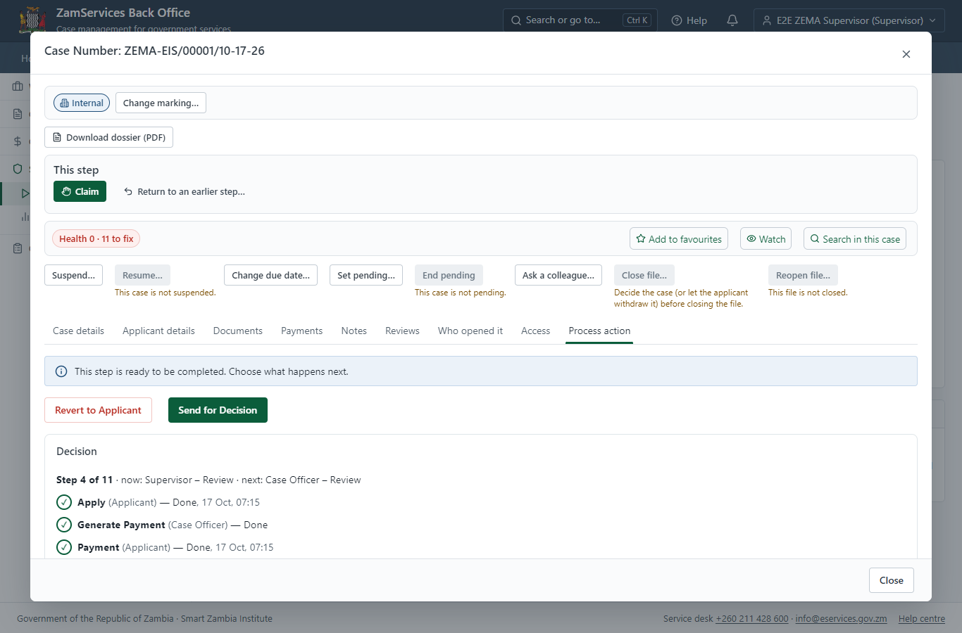Switch to Applicant details tab
The height and width of the screenshot is (633, 962).
158,331
